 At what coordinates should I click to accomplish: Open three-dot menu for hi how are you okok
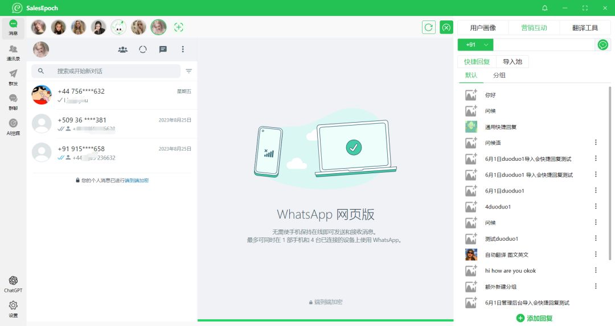[596, 270]
